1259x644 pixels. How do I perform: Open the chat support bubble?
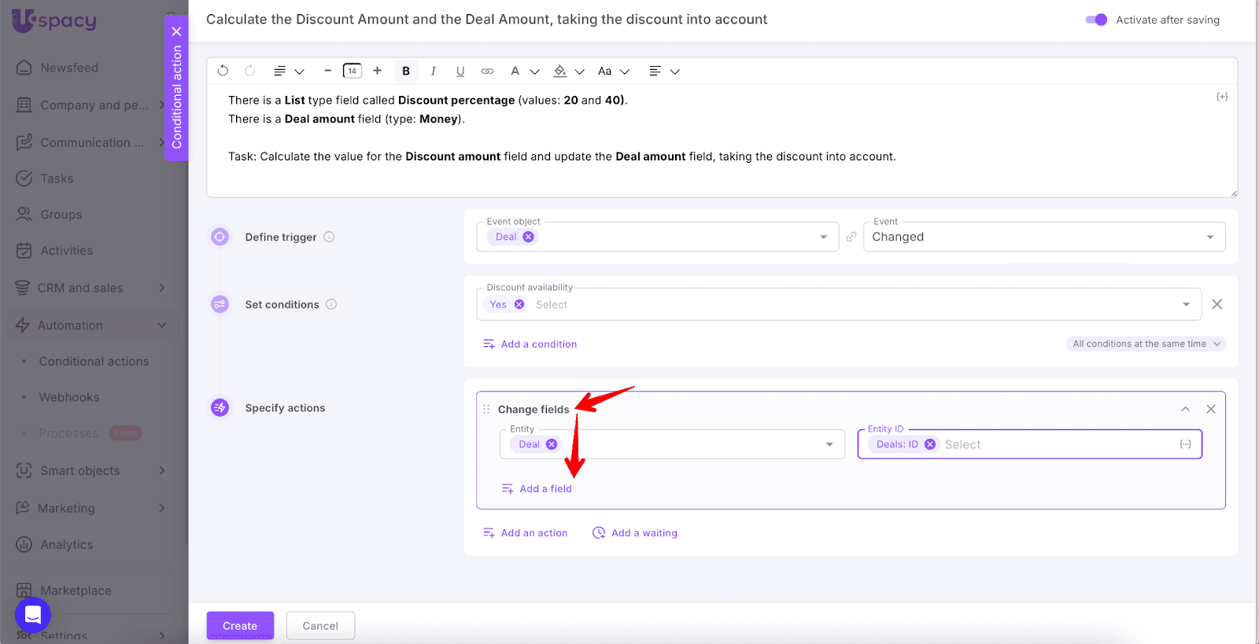tap(33, 615)
